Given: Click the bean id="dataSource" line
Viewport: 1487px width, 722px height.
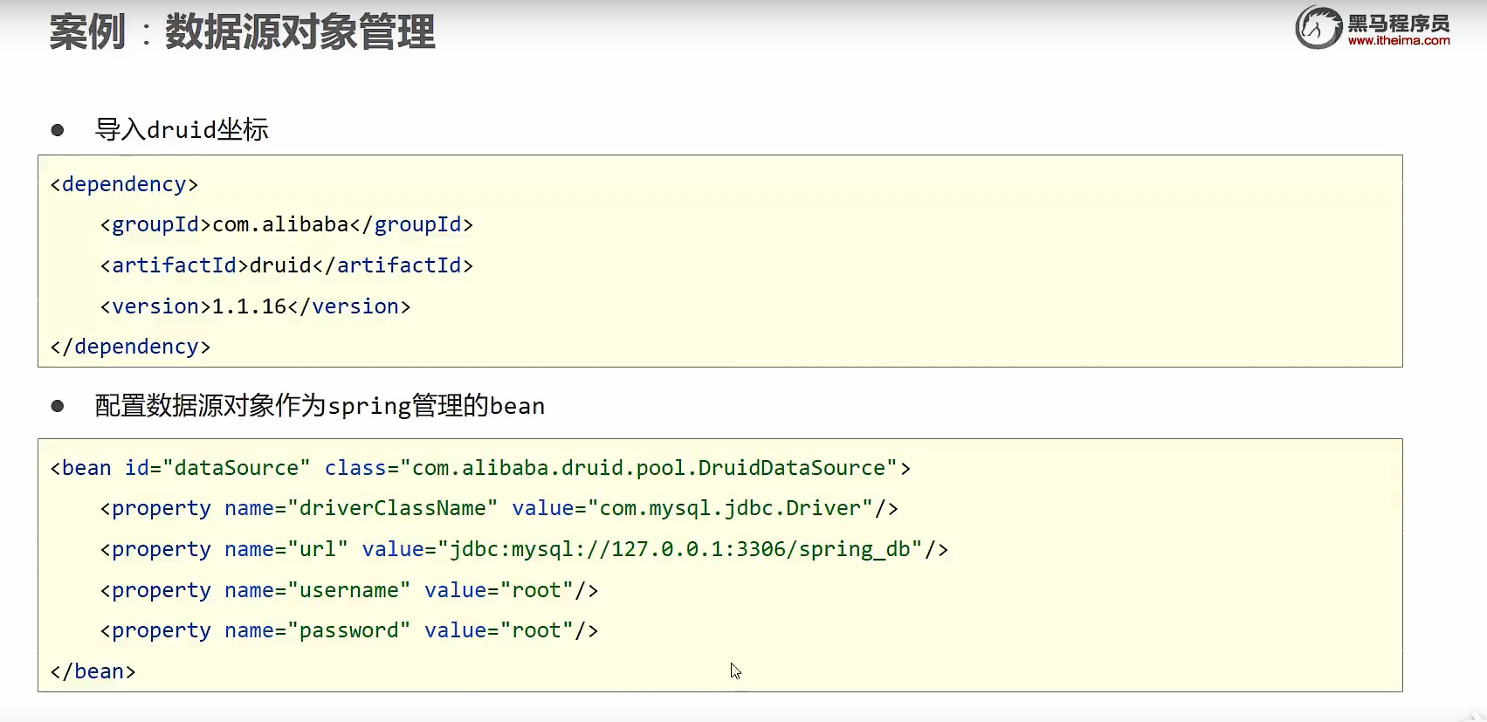Looking at the screenshot, I should (x=480, y=468).
